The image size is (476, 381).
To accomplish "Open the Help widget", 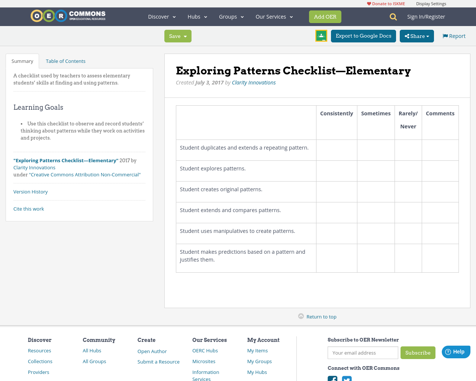I will click(456, 351).
